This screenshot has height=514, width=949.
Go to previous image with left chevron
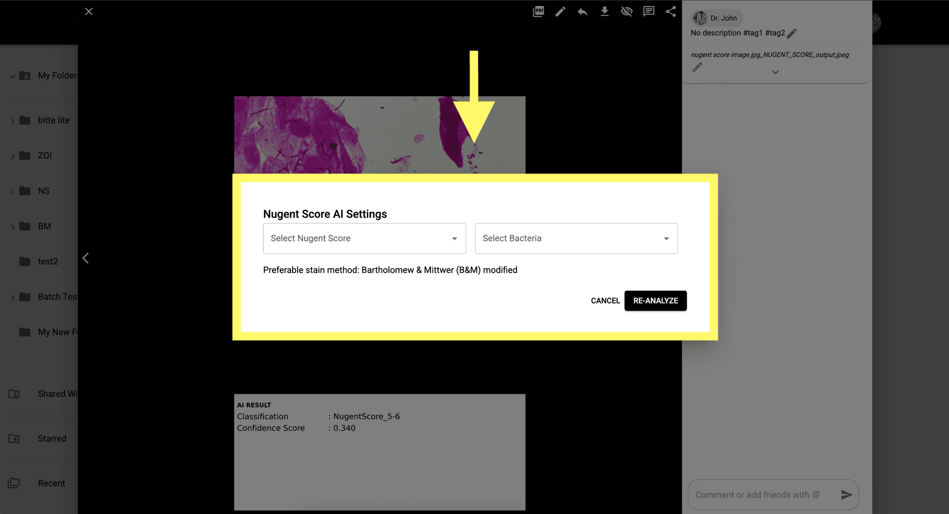[86, 258]
